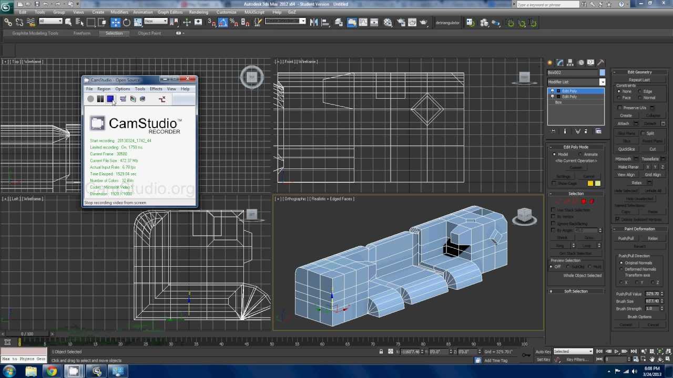Viewport: 673px width, 378px height.
Task: Open CamStudio's Region menu
Action: click(104, 89)
